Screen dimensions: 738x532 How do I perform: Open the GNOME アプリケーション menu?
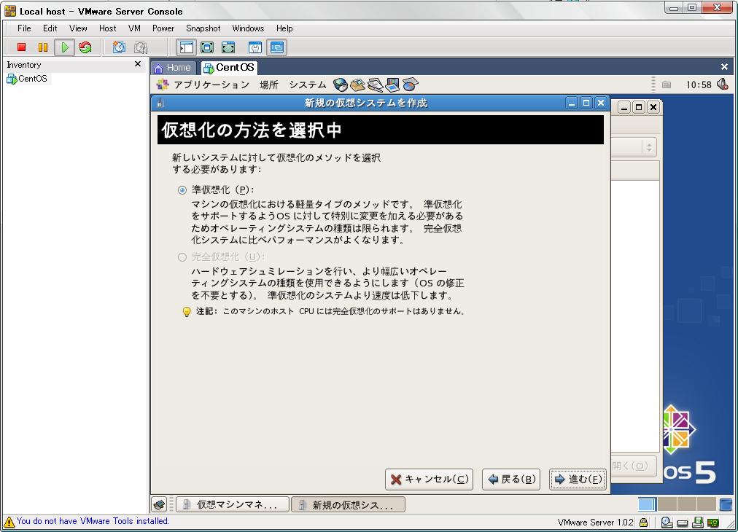click(x=203, y=85)
